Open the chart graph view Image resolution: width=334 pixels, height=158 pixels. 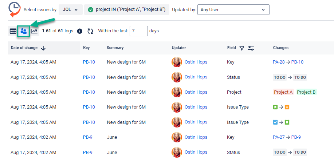[34, 31]
